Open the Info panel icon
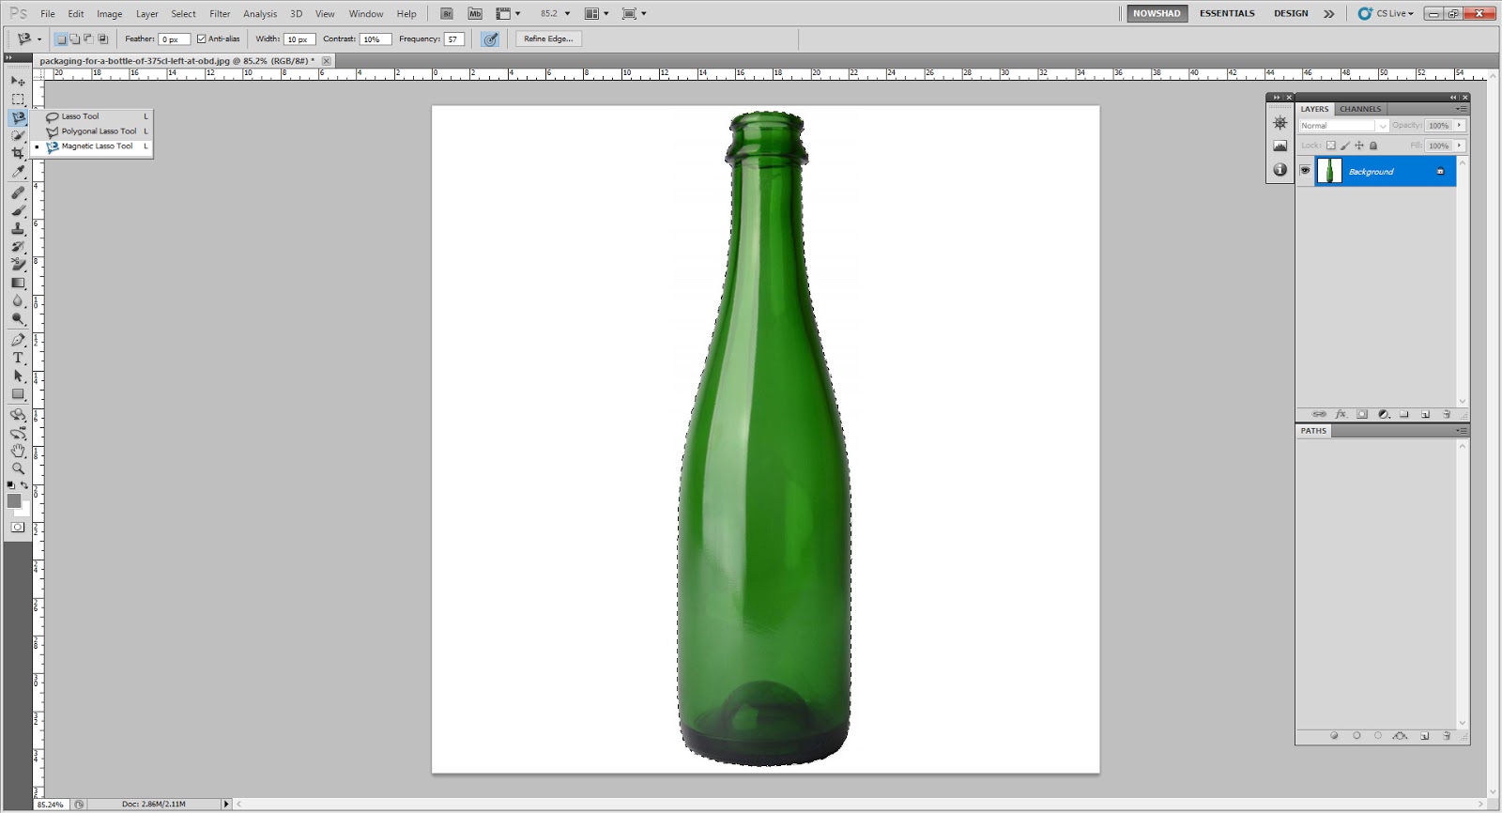 coord(1280,169)
